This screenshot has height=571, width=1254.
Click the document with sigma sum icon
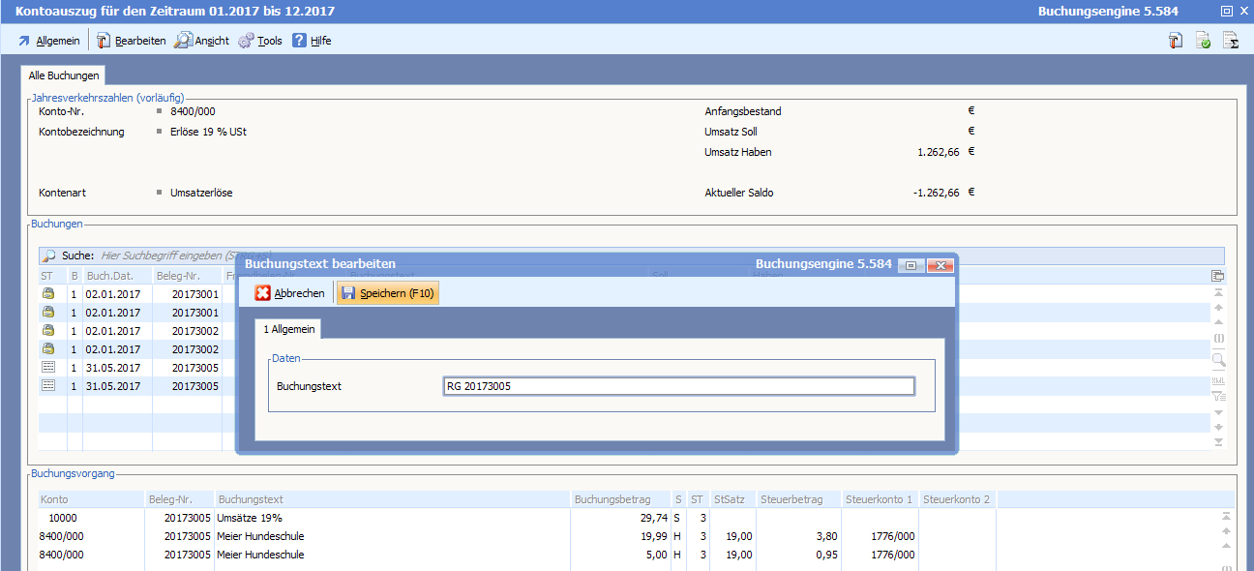[x=1231, y=41]
